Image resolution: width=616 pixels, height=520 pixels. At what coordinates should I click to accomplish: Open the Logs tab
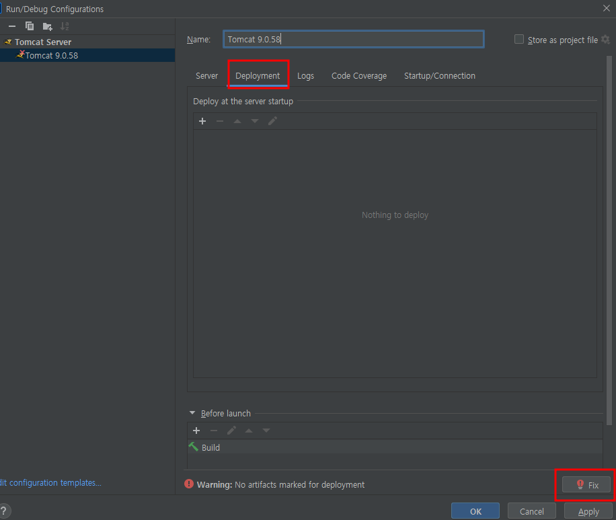[x=305, y=76]
